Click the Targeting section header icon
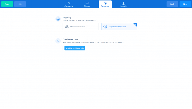This screenshot has width=192, height=109. tap(58, 19)
